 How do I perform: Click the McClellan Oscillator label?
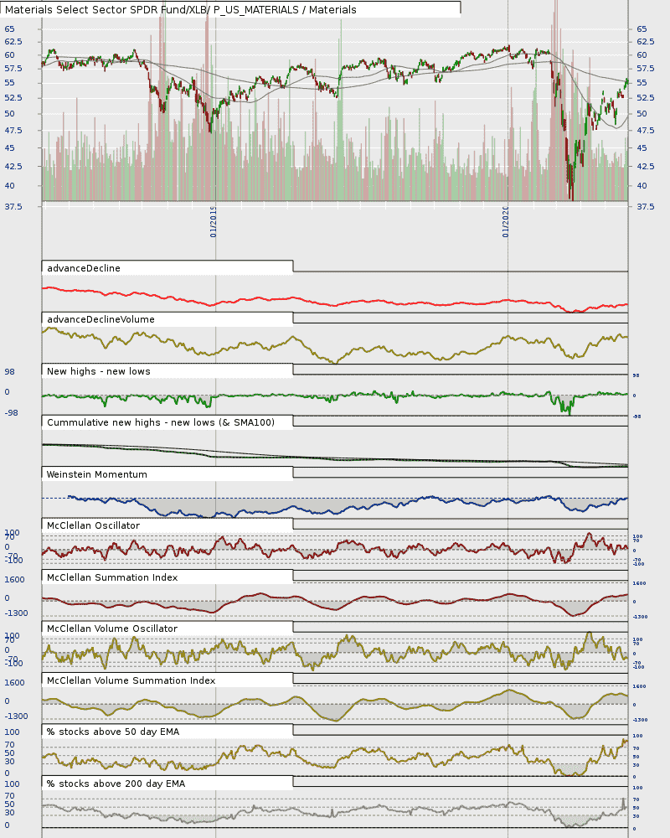93,526
